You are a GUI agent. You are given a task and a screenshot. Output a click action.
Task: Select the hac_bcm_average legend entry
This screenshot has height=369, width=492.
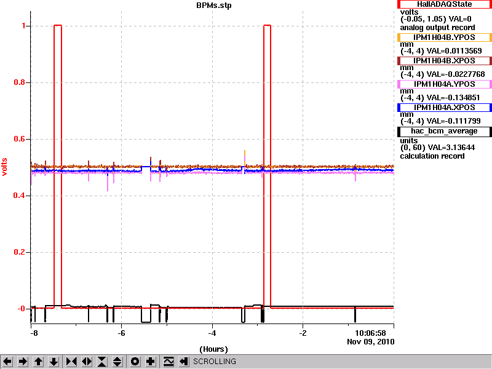click(444, 131)
